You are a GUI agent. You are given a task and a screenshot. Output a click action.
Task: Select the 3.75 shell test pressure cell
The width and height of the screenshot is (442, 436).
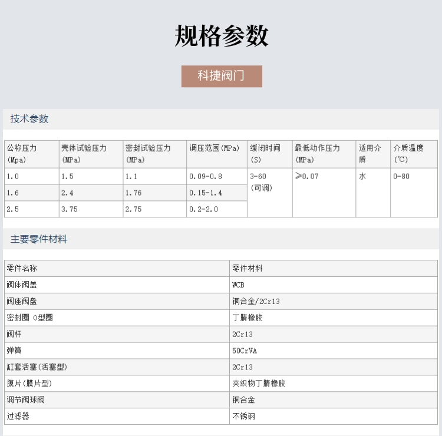[x=90, y=209]
